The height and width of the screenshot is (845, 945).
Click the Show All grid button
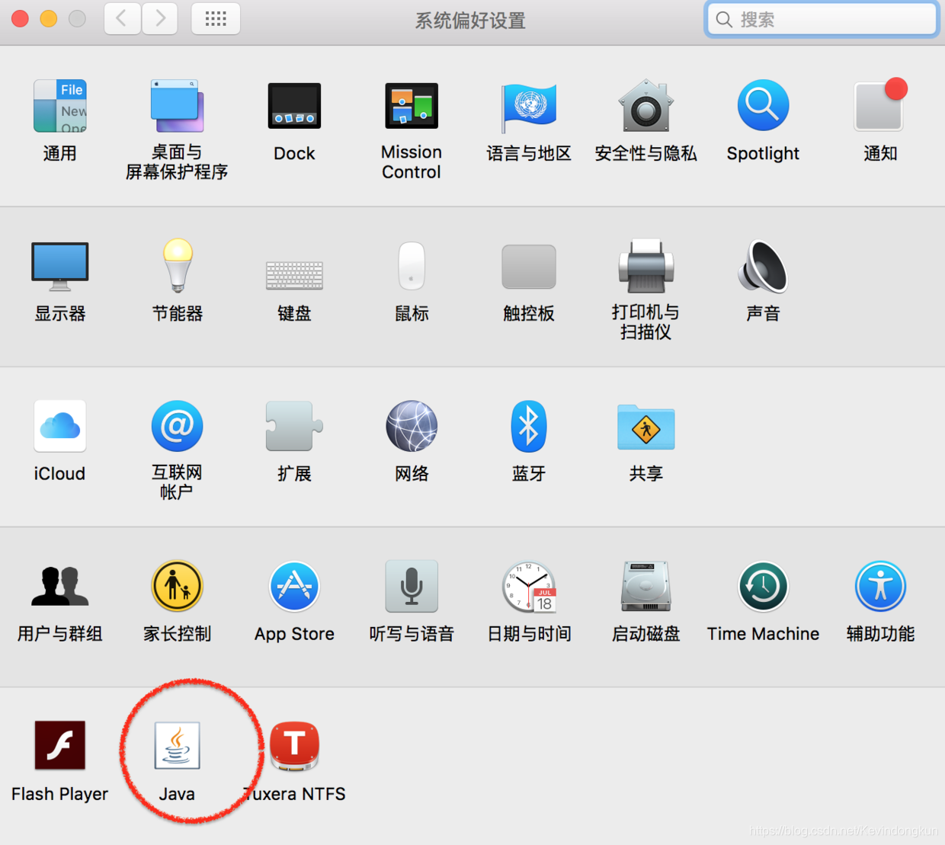point(216,18)
